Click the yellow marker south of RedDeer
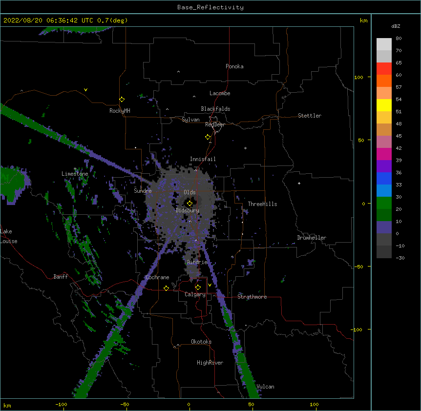This screenshot has width=421, height=411. [208, 137]
